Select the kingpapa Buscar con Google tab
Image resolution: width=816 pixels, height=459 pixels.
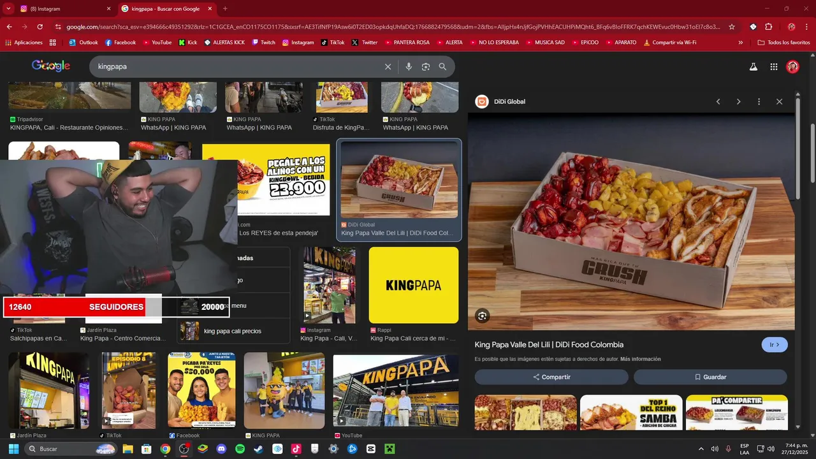pyautogui.click(x=167, y=9)
